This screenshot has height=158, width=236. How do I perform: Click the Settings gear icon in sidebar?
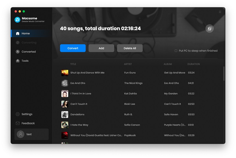(x=18, y=114)
